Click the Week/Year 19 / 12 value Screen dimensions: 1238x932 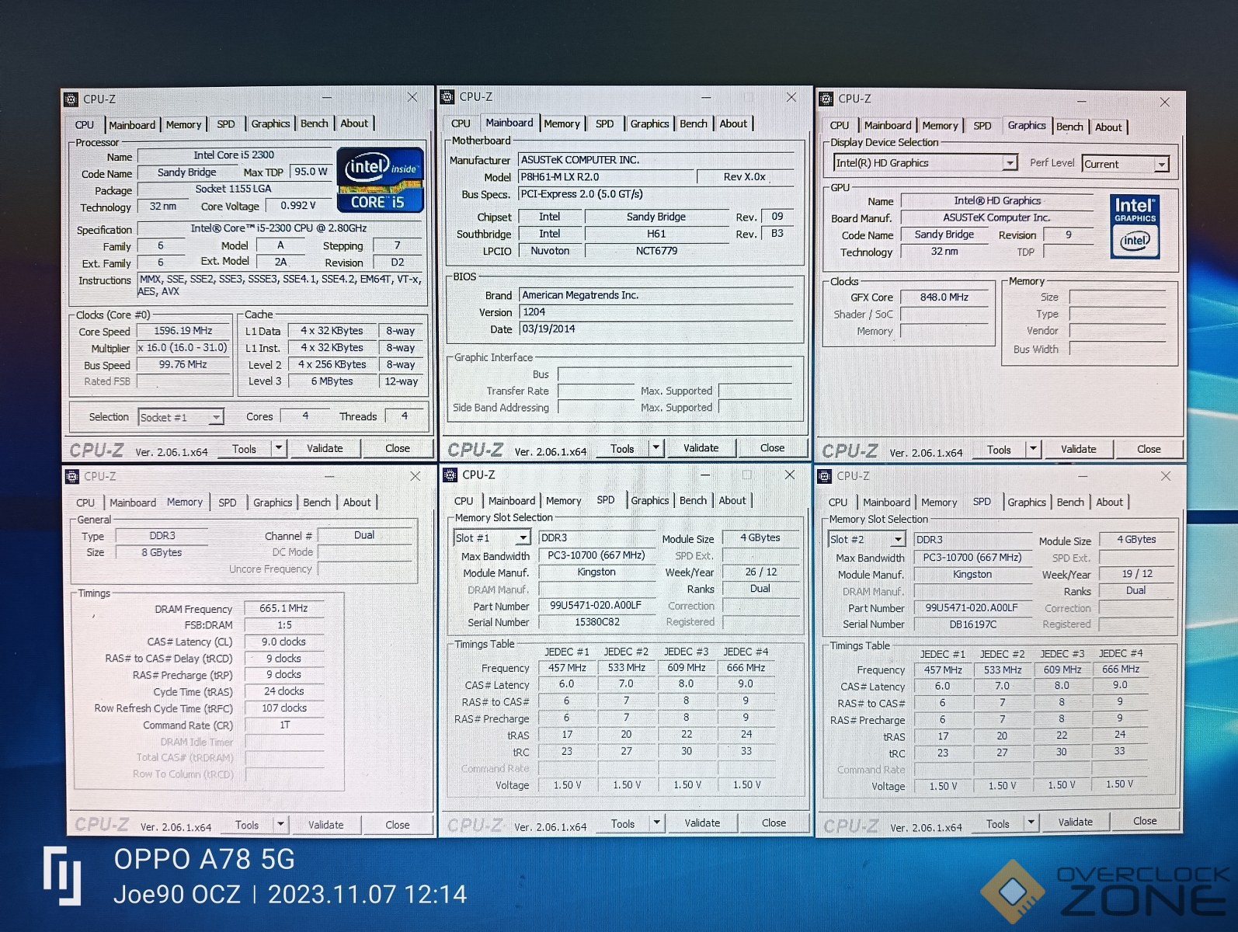coord(1137,574)
